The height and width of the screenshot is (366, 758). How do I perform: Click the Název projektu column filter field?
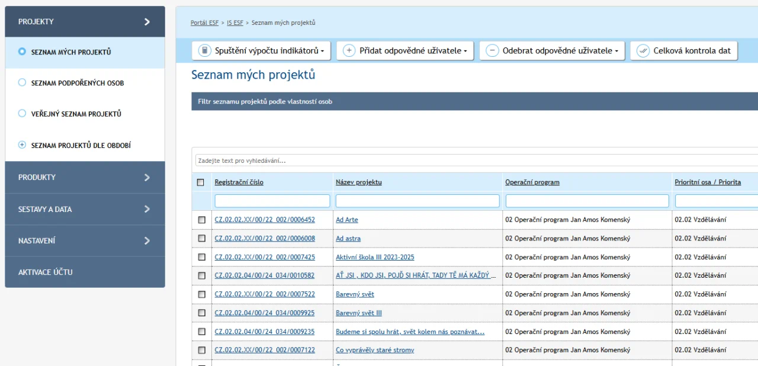(x=417, y=201)
